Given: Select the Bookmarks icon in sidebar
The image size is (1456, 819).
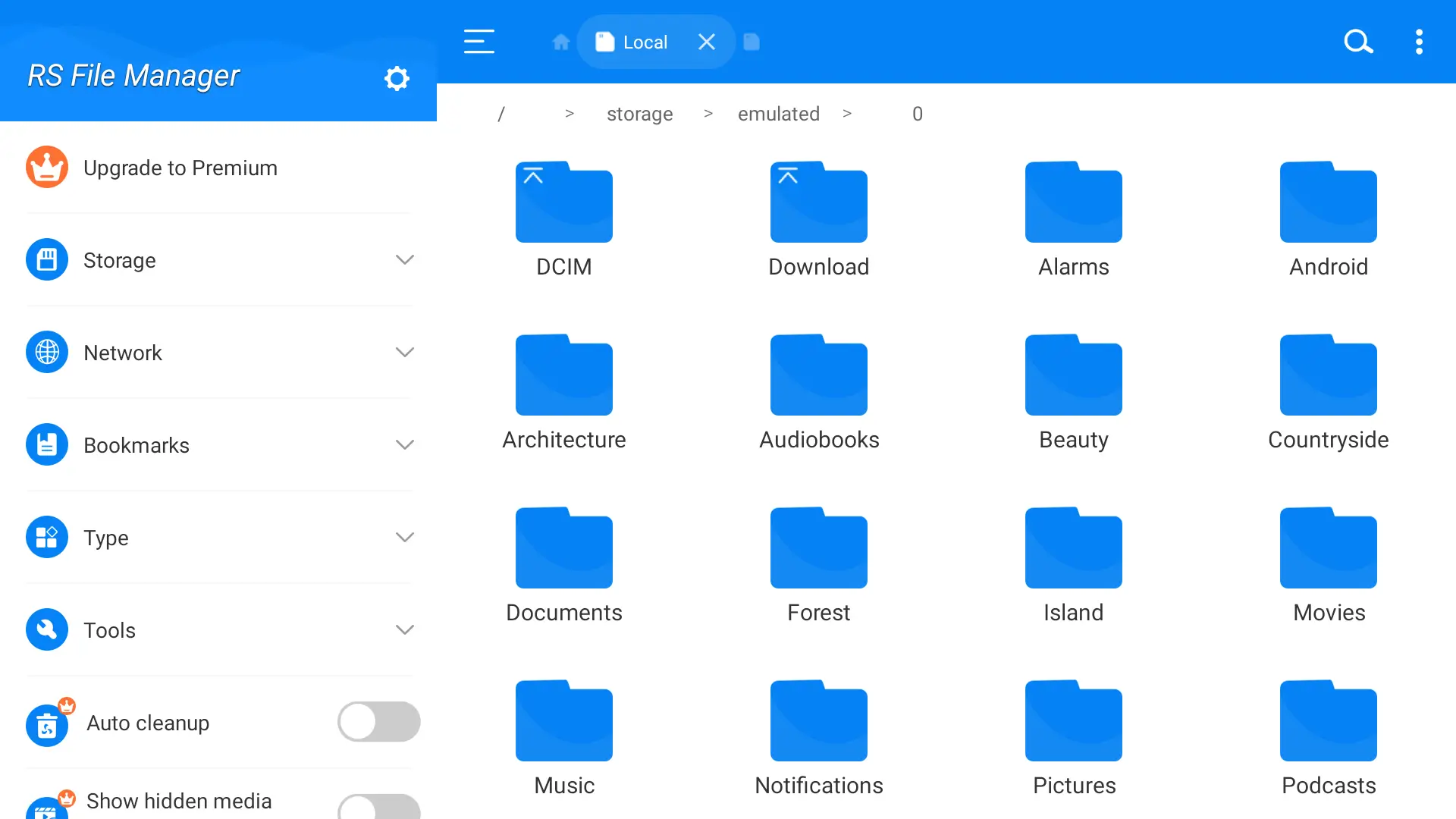Looking at the screenshot, I should coord(46,444).
